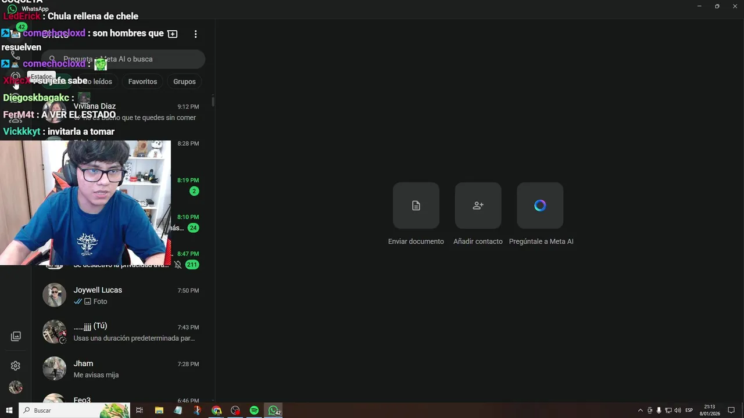Click Joywell Lucas profile picture
The image size is (744, 418).
tap(54, 295)
